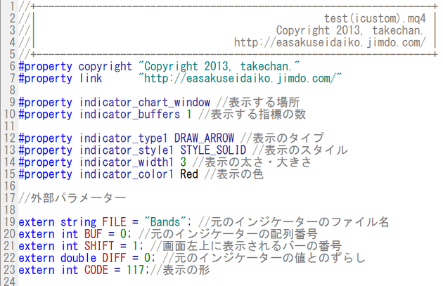The height and width of the screenshot is (286, 443).
Task: Click indicator_chart_window on line 9
Action: 145,103
